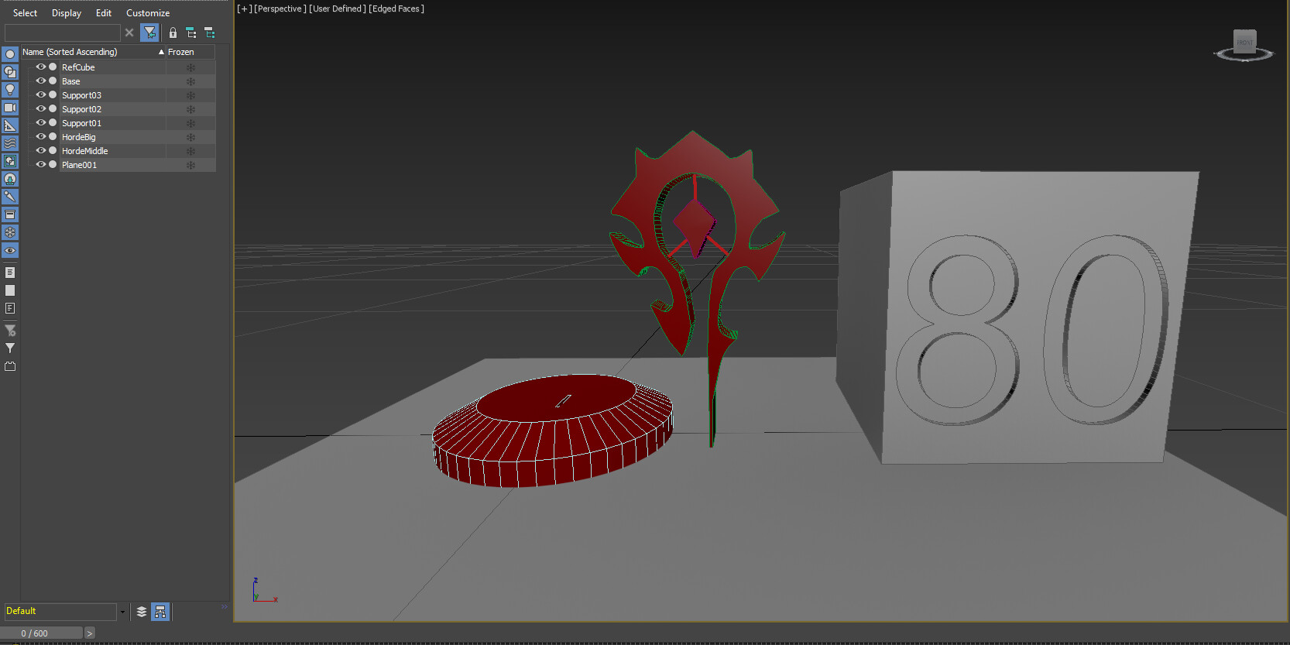Switch to Sort by Hierarchy icon
This screenshot has height=645, width=1290.
pyautogui.click(x=160, y=612)
